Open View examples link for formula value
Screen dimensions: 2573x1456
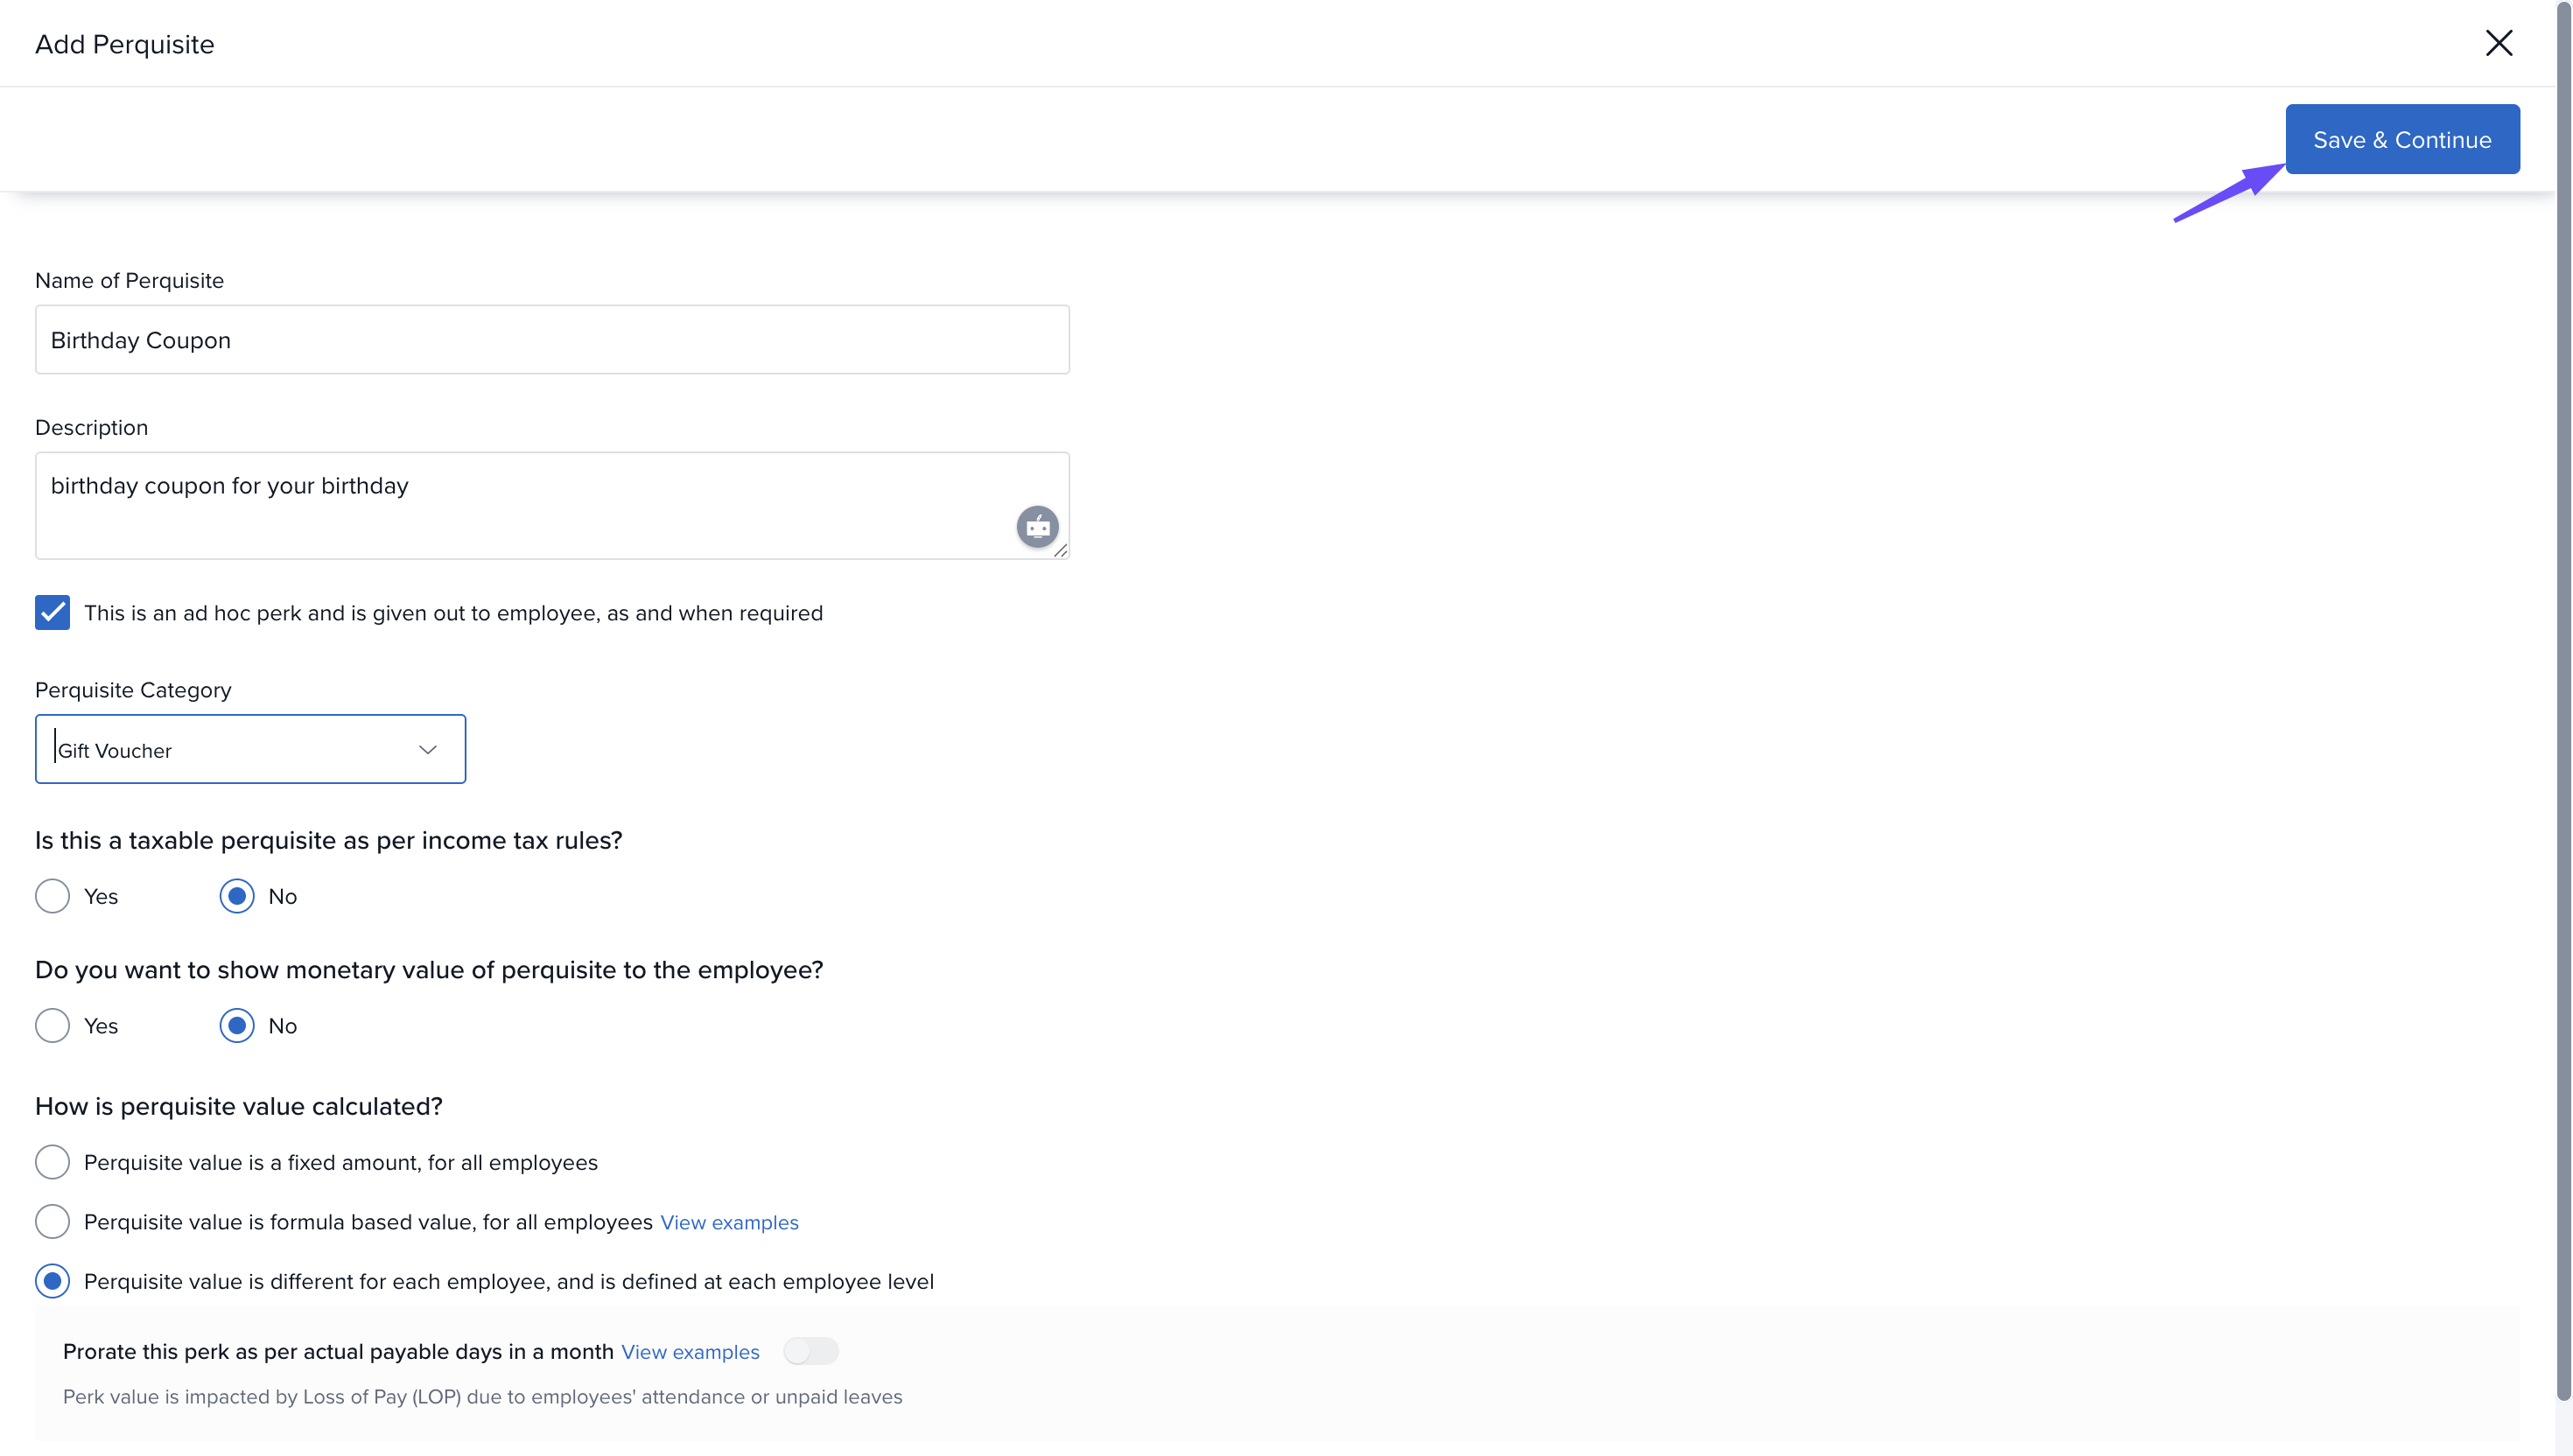point(729,1222)
